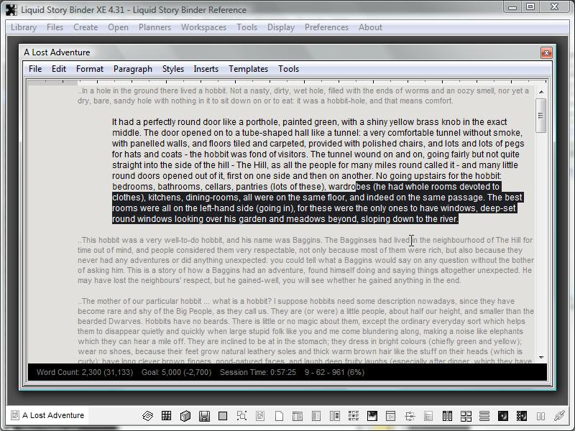
Task: Close the A Lost Adventure document window
Action: 546,52
